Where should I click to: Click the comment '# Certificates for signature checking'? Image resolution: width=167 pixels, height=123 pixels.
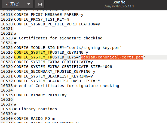click(58, 38)
